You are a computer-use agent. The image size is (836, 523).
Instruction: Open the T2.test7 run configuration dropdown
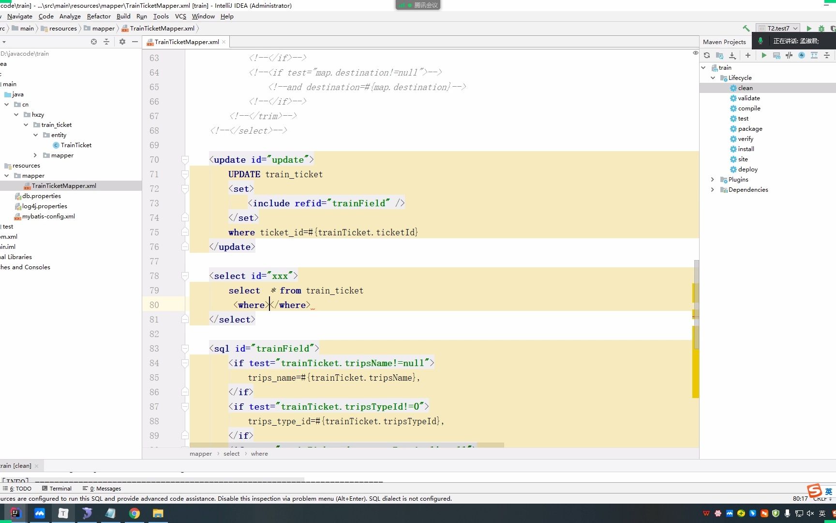click(x=778, y=29)
